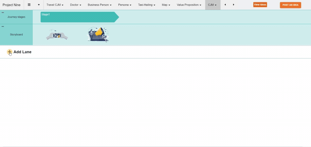Open the hamburger menu icon
The image size is (311, 147).
29,5
